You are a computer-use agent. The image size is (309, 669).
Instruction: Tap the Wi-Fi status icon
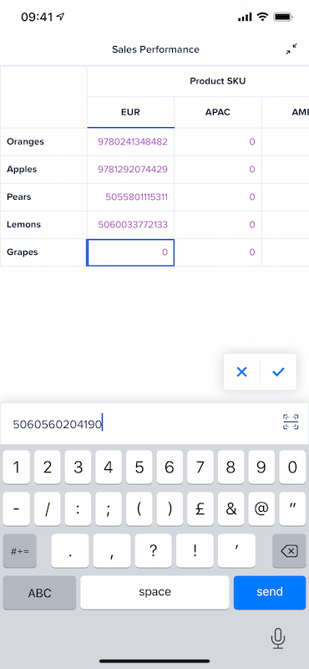(262, 17)
